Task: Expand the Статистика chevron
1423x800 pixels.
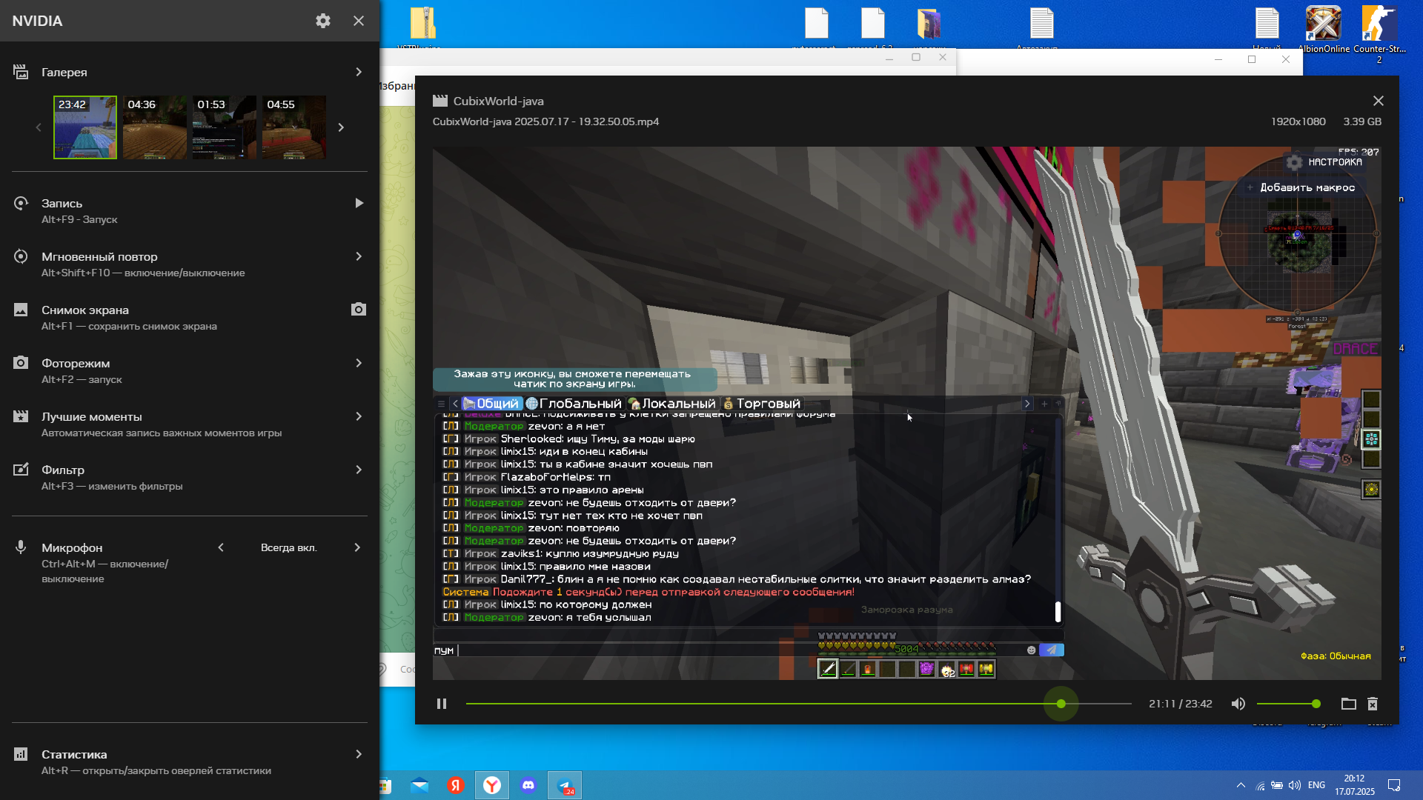Action: click(359, 754)
